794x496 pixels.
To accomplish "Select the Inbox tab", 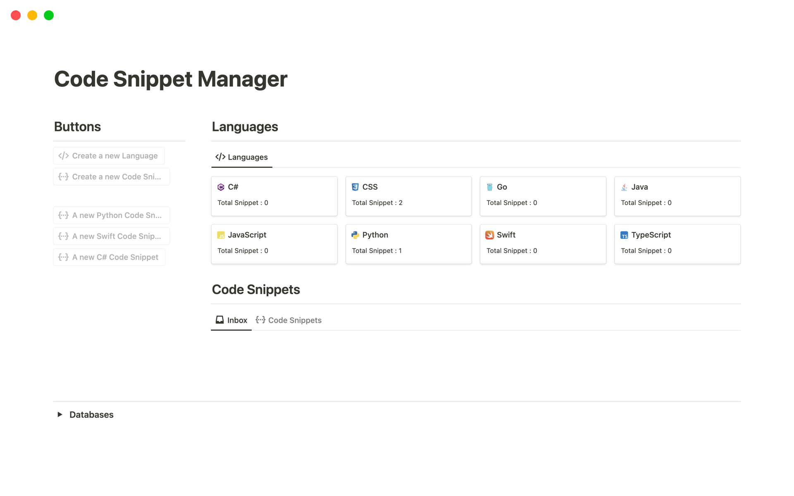I will (x=231, y=320).
